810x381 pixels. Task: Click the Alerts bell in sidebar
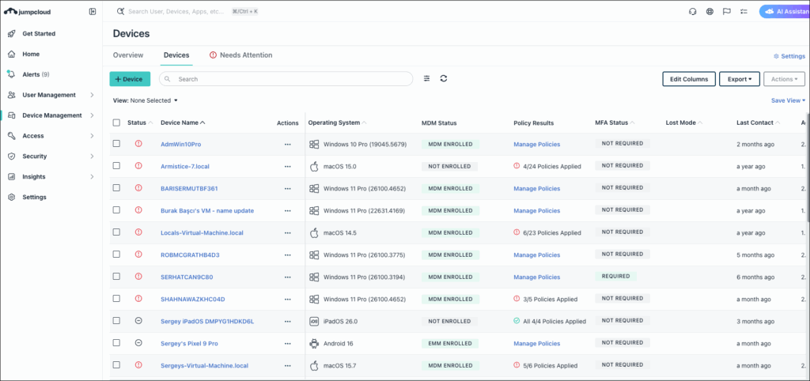tap(12, 74)
